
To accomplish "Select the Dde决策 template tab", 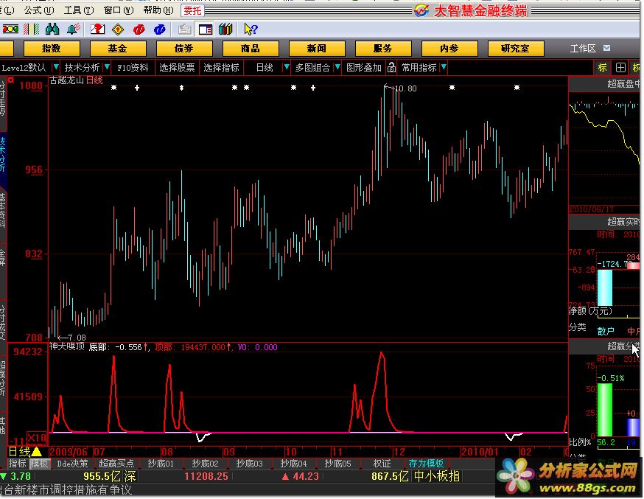I will [72, 464].
